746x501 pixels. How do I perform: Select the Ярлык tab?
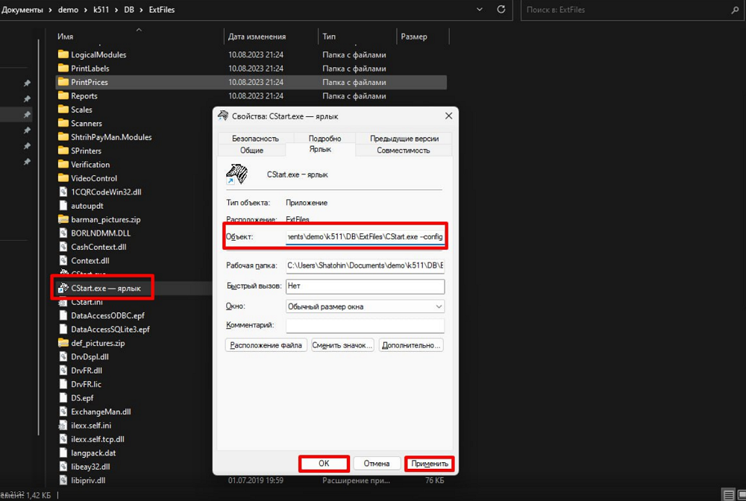coord(320,149)
